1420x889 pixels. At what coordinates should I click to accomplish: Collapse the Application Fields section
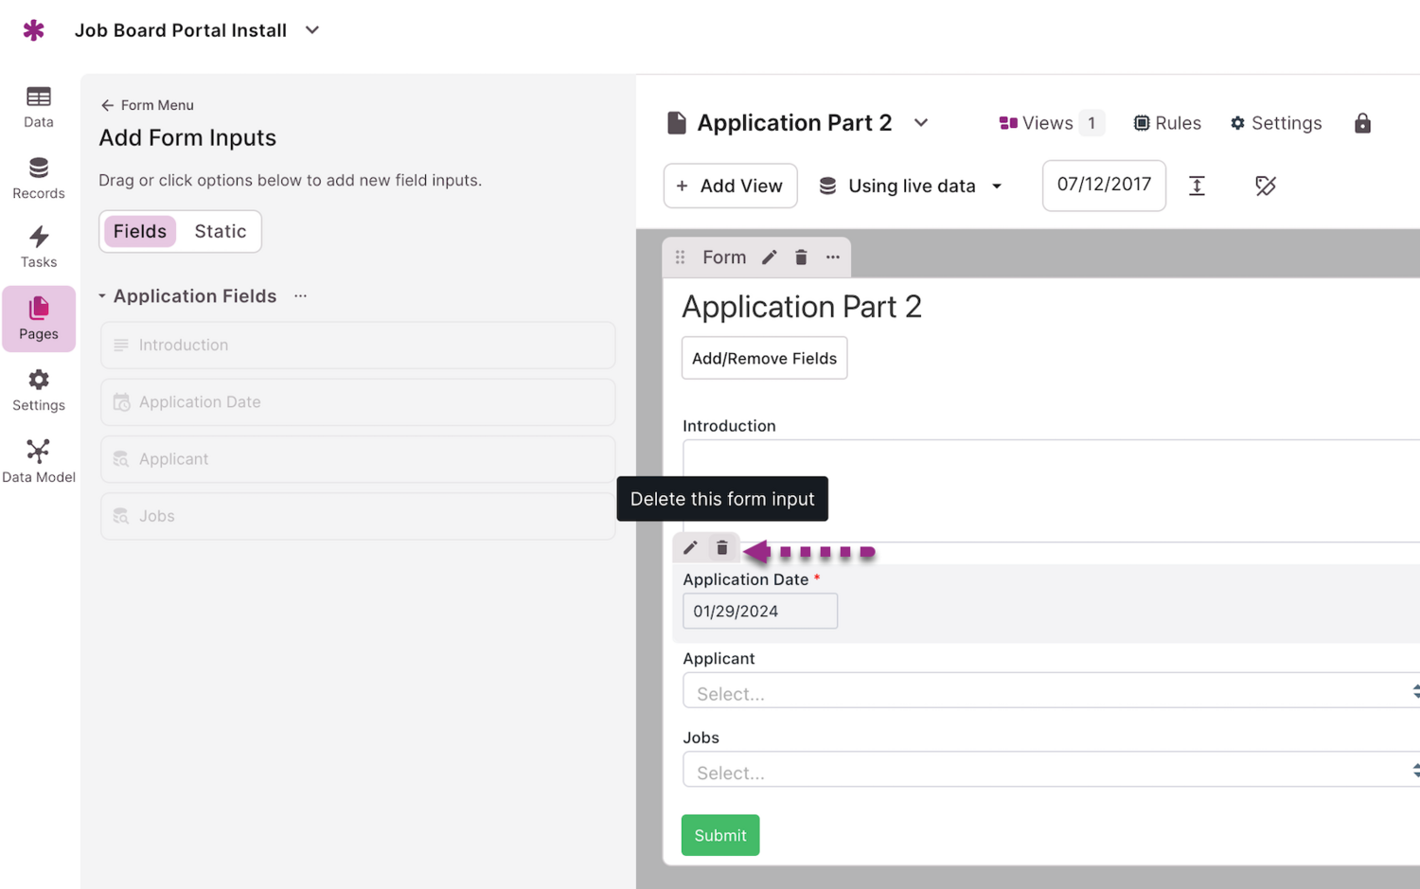tap(102, 296)
